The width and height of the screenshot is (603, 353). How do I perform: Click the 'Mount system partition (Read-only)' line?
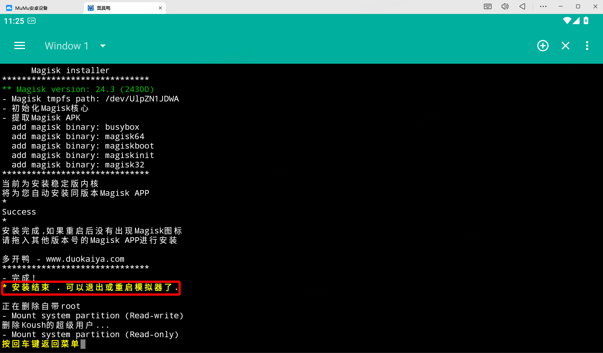pyautogui.click(x=90, y=335)
